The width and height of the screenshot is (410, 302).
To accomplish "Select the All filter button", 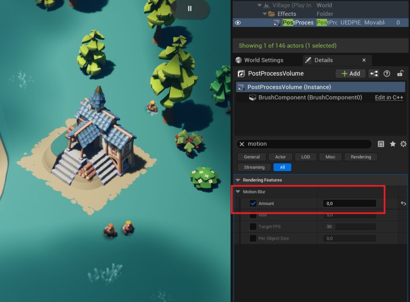I will coord(282,167).
